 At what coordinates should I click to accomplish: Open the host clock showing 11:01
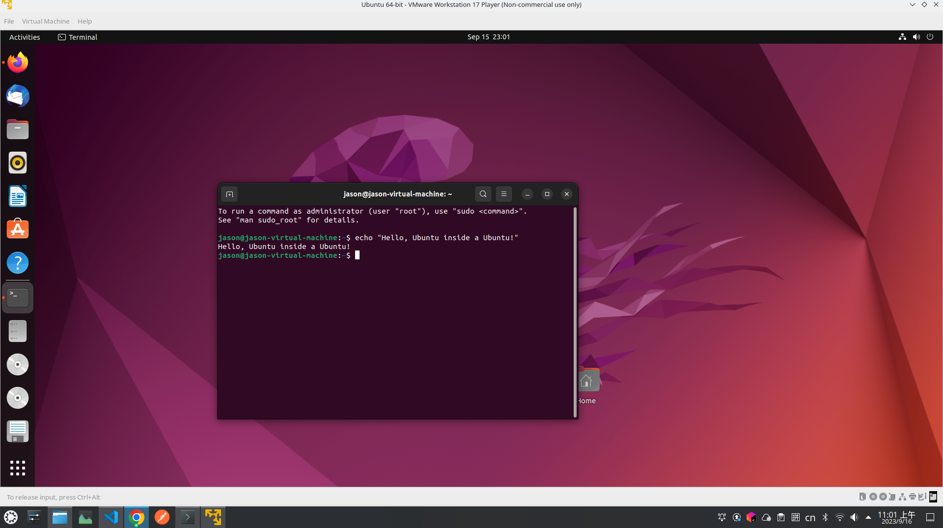point(896,517)
